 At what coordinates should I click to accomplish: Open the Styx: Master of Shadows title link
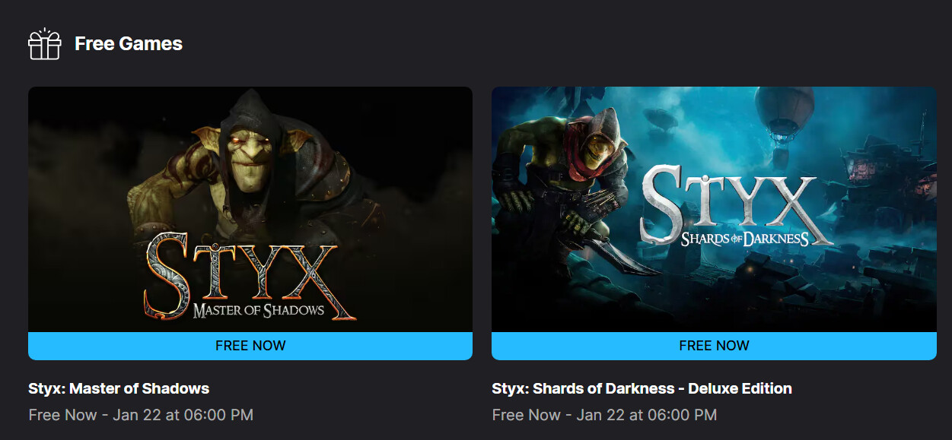[x=119, y=388]
